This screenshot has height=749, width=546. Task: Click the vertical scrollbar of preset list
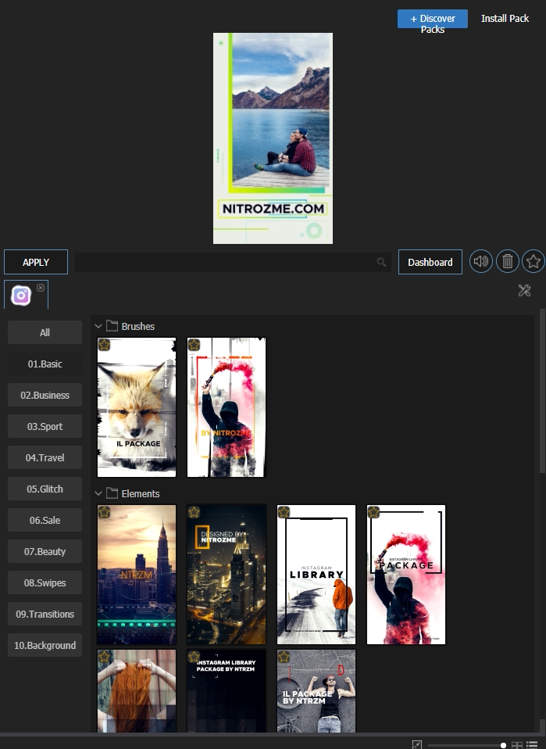(542, 391)
